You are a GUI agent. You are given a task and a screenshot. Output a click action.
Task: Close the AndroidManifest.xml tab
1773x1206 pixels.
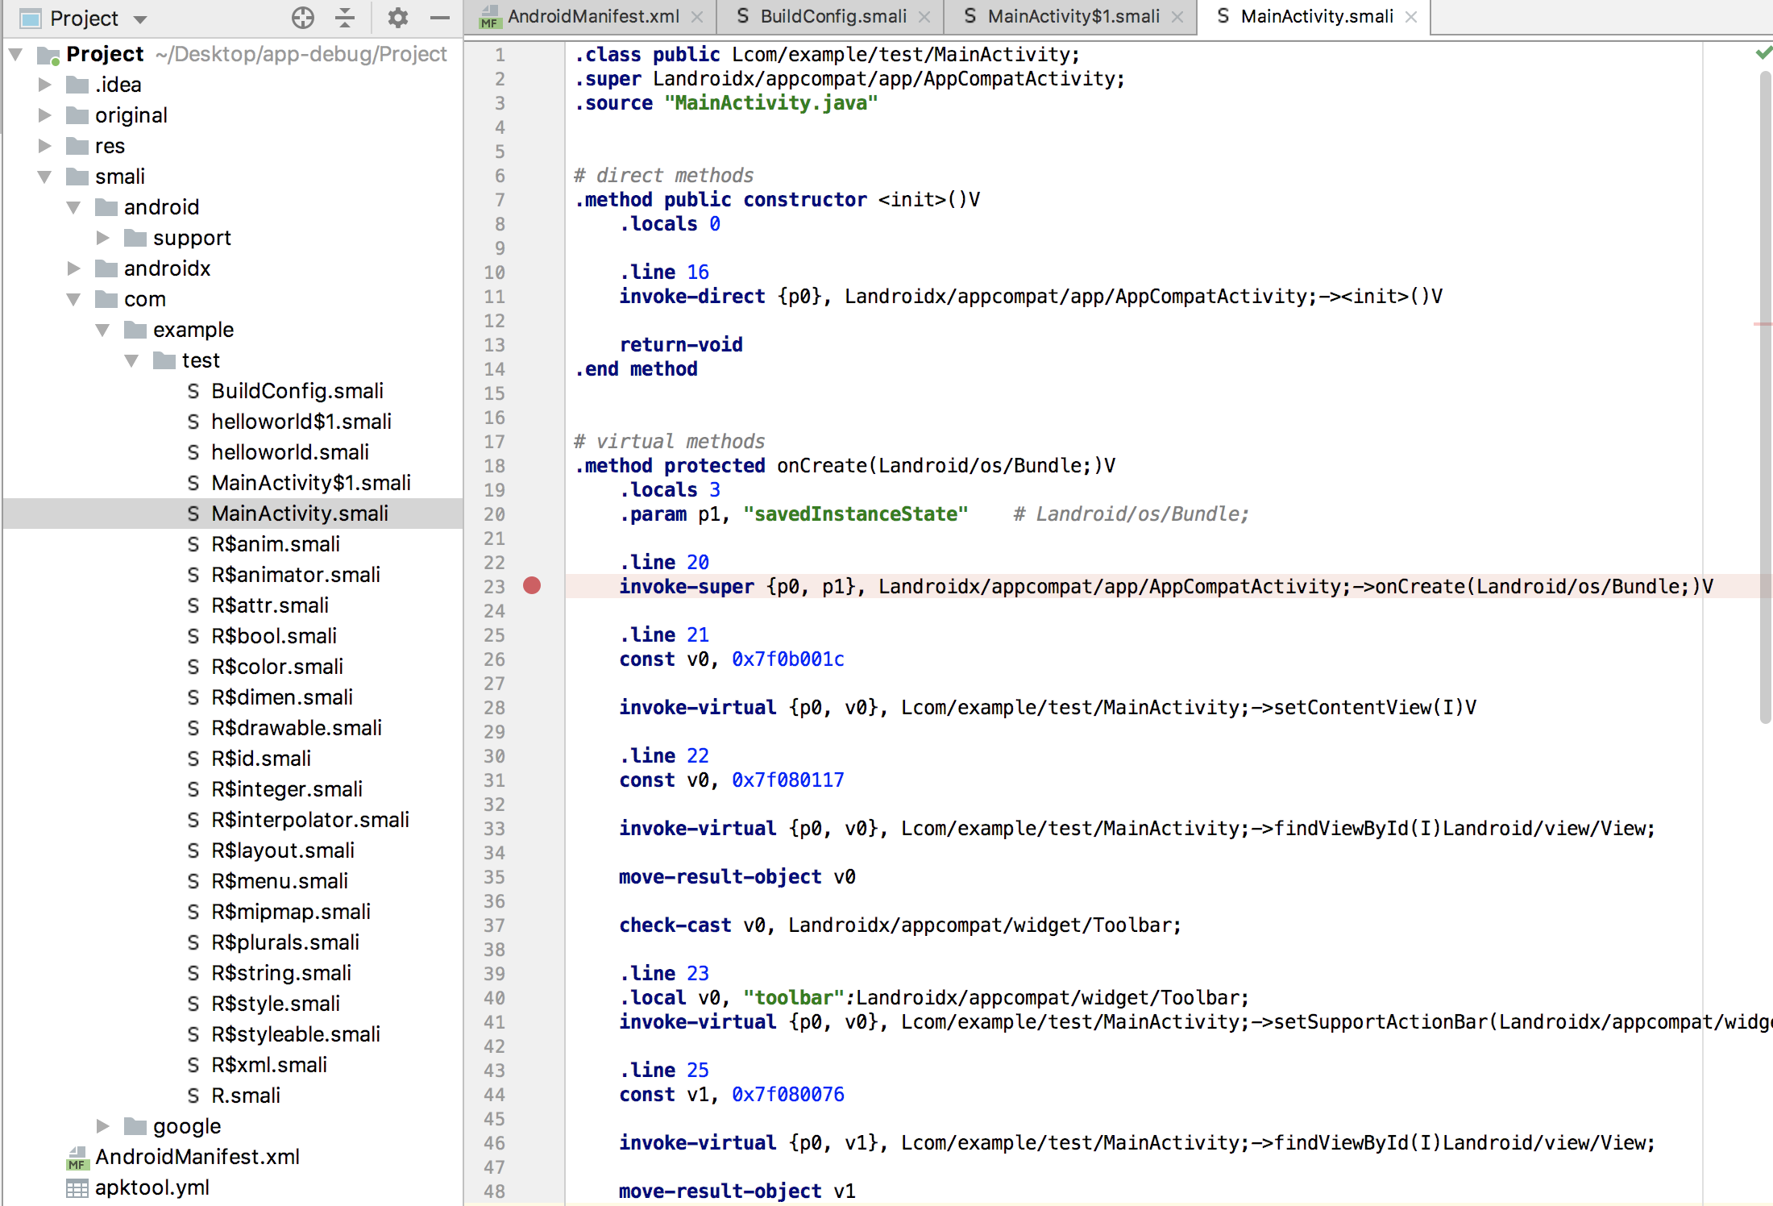[697, 16]
